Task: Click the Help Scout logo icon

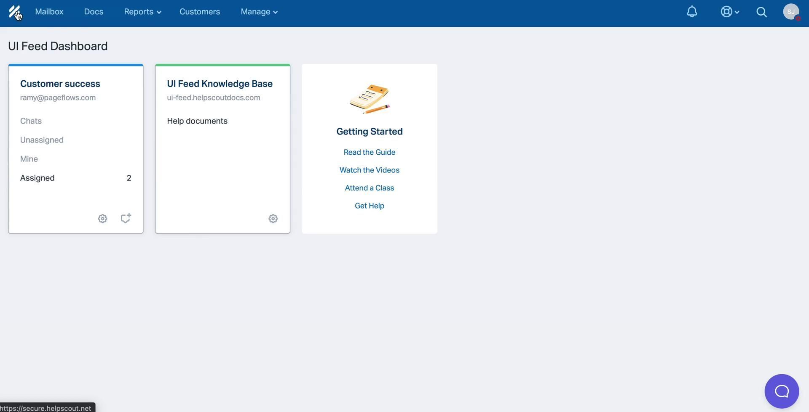Action: coord(14,12)
